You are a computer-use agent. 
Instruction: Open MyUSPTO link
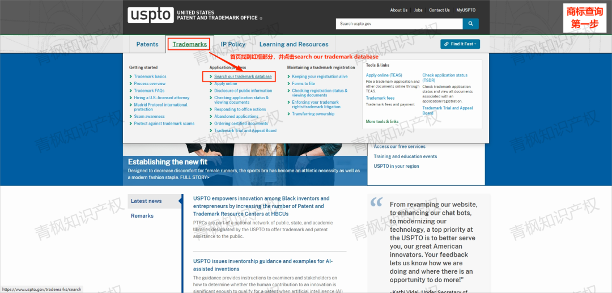(x=466, y=10)
